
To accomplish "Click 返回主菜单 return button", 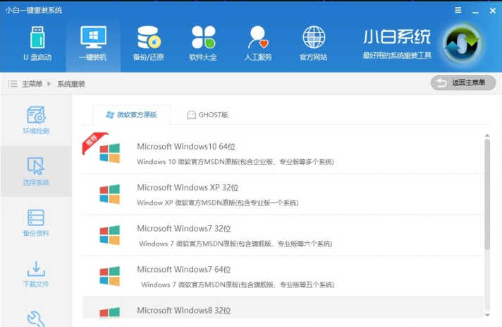I will pos(463,83).
